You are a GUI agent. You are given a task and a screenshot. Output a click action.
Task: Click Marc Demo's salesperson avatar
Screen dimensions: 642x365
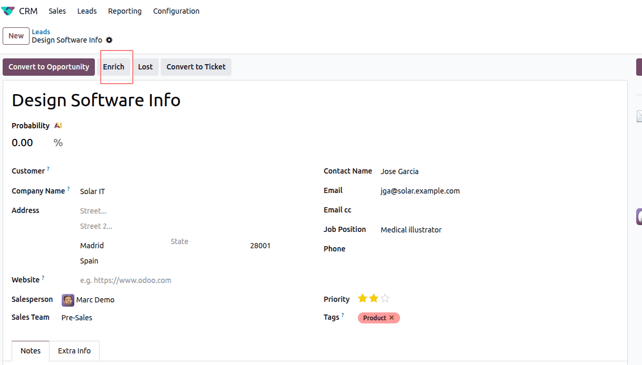pyautogui.click(x=68, y=300)
